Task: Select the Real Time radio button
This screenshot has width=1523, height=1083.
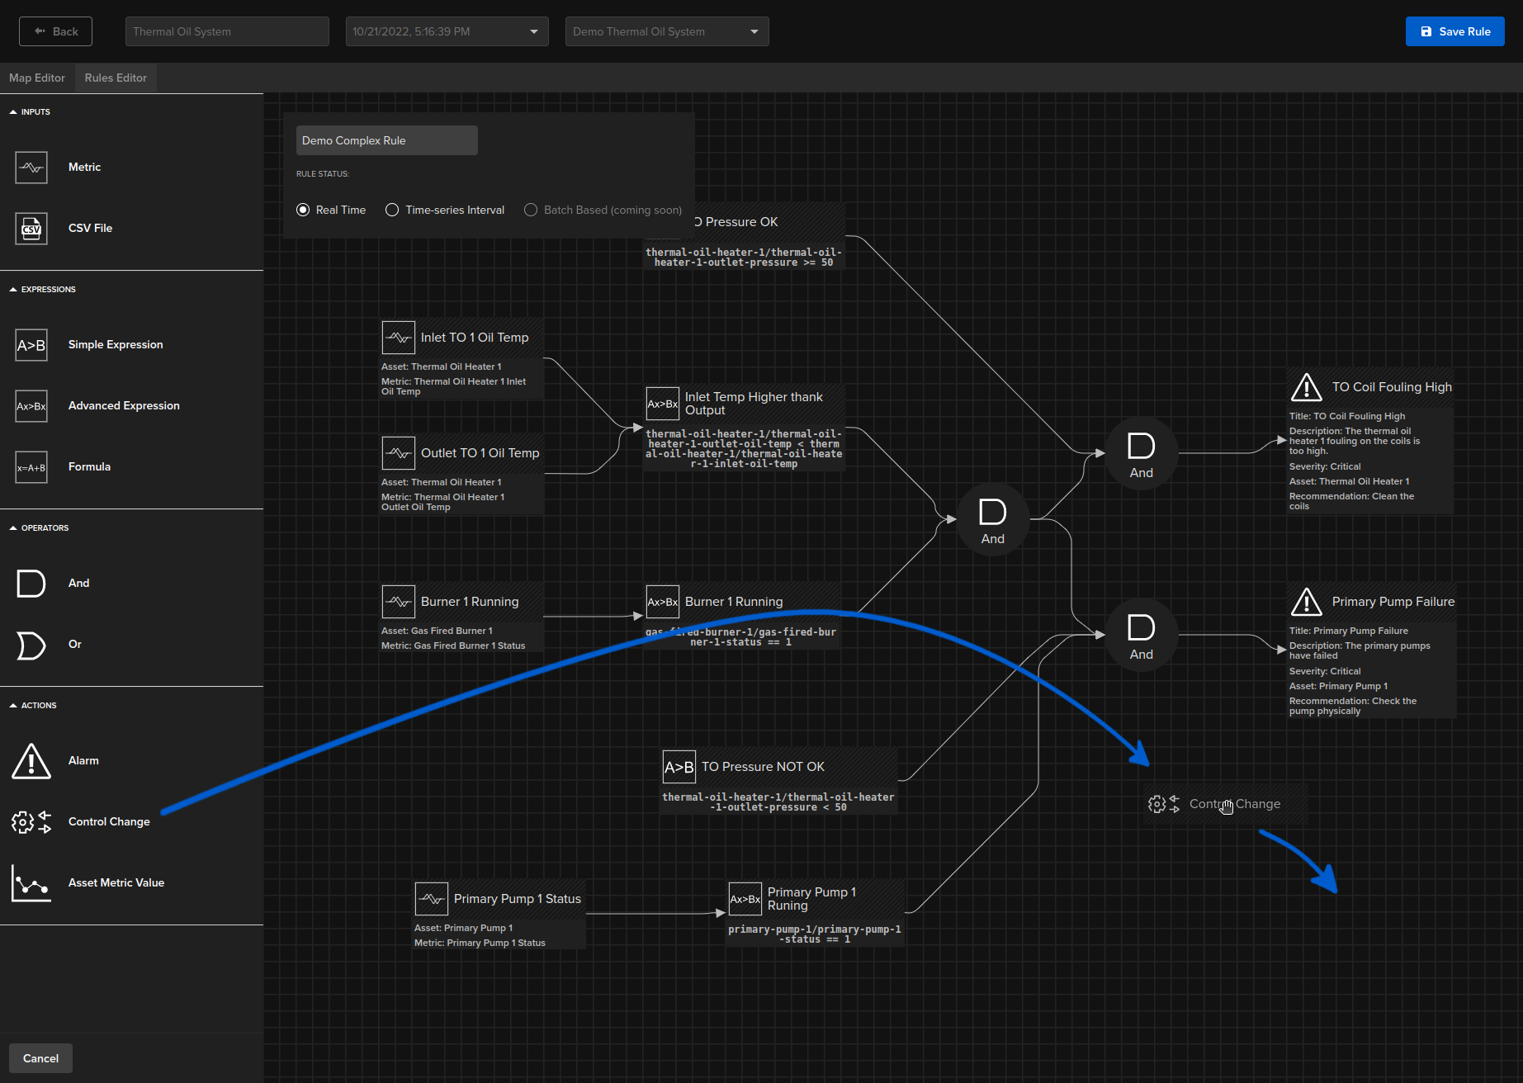Action: [303, 210]
